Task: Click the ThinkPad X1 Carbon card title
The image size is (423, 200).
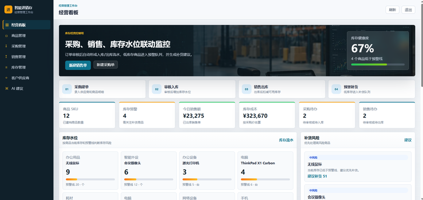Action: pyautogui.click(x=258, y=163)
